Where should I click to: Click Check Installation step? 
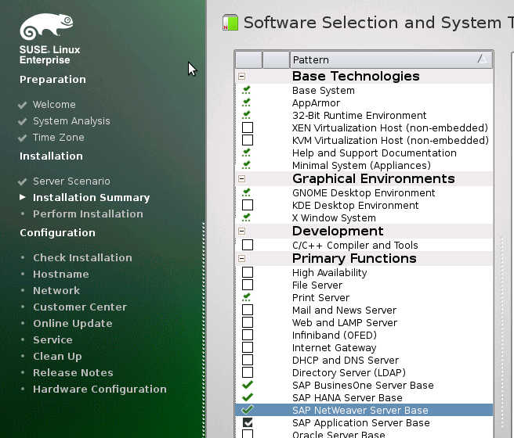(x=82, y=258)
